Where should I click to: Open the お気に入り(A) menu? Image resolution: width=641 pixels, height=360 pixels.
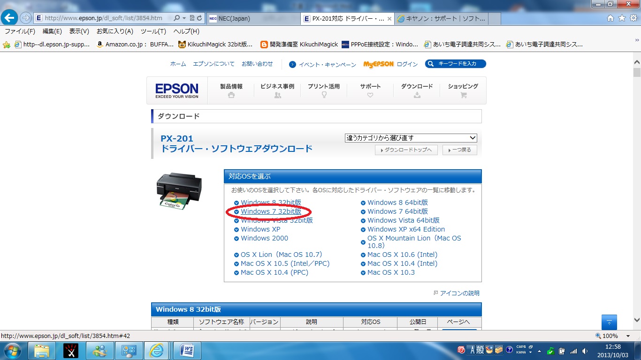[115, 31]
